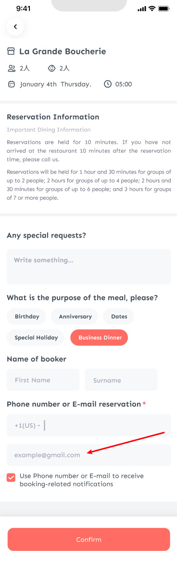Choose the Anniversary purpose chip
The image size is (177, 561).
coord(75,317)
